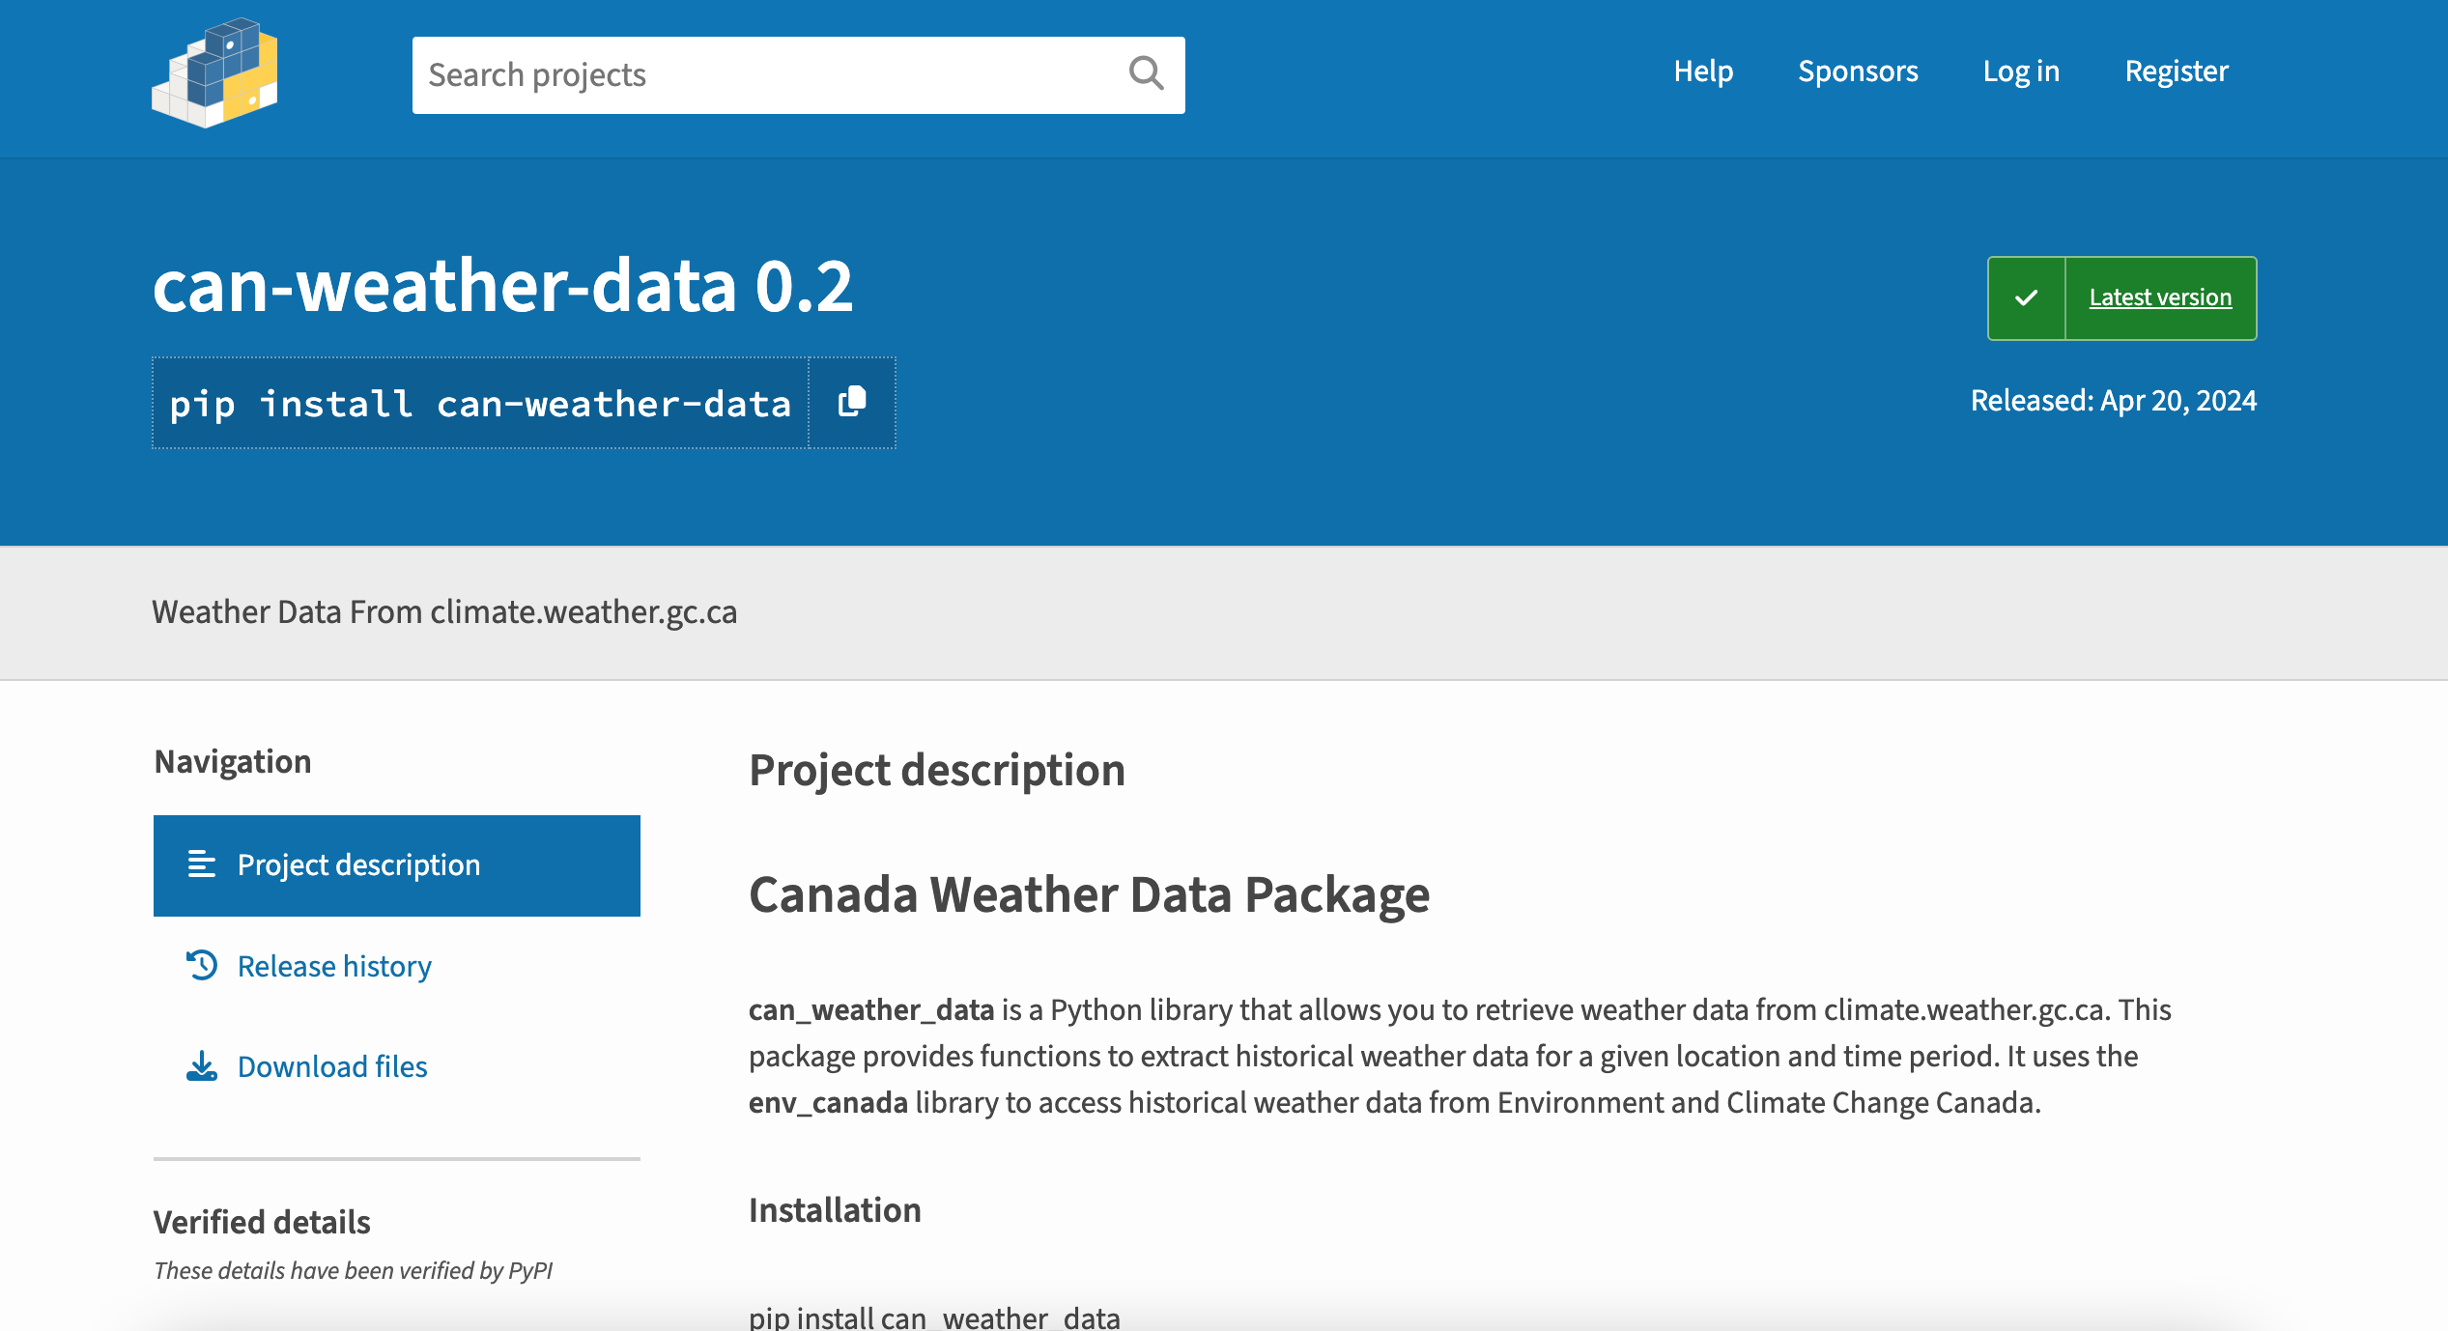Click the PyPI logo
The height and width of the screenshot is (1331, 2448).
(214, 72)
